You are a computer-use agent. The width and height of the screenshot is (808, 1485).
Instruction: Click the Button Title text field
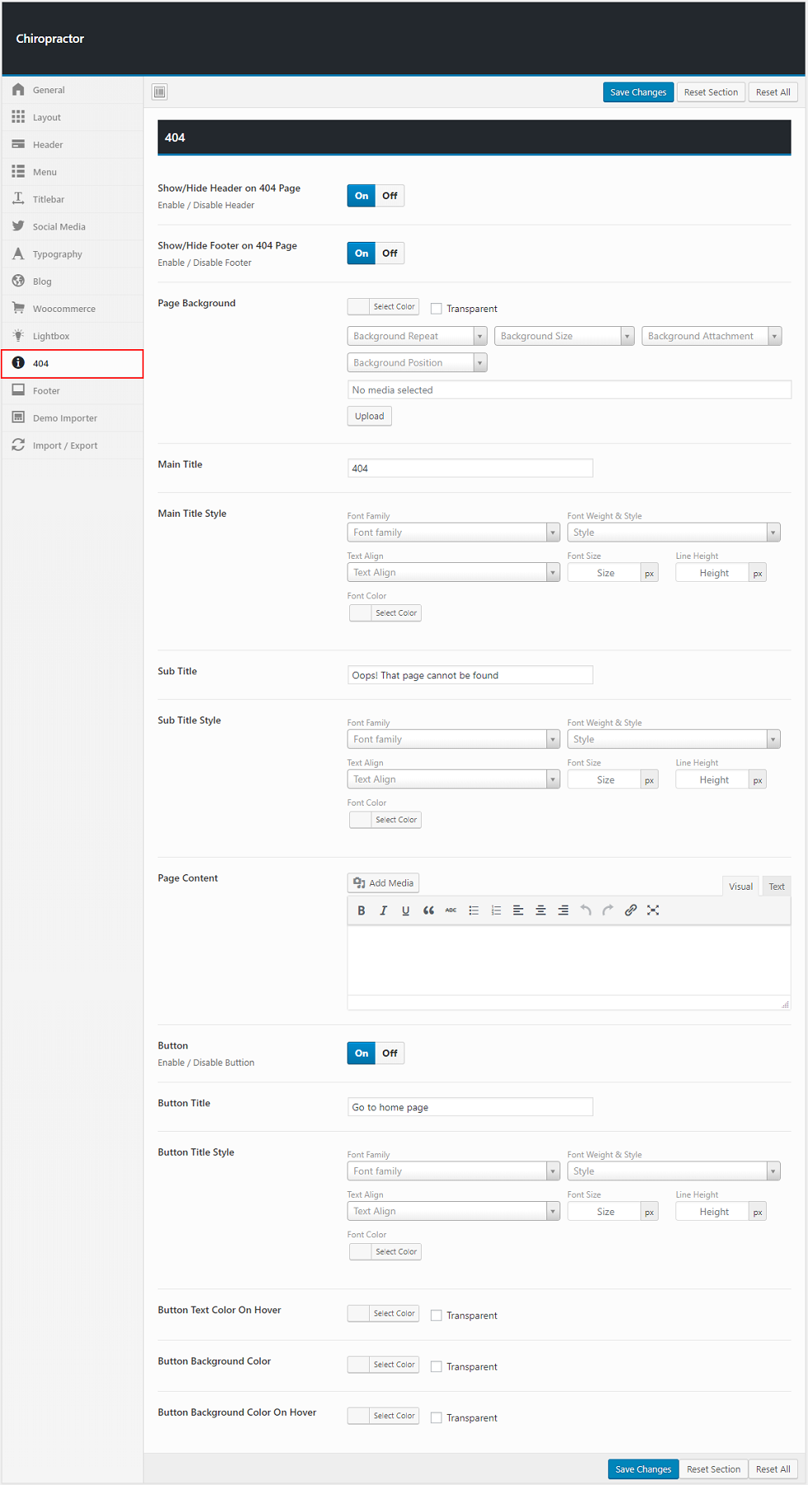(470, 1107)
